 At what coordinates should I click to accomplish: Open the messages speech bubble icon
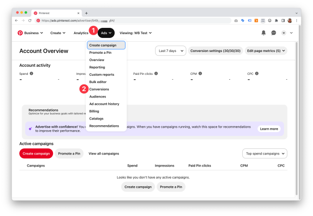(274, 33)
